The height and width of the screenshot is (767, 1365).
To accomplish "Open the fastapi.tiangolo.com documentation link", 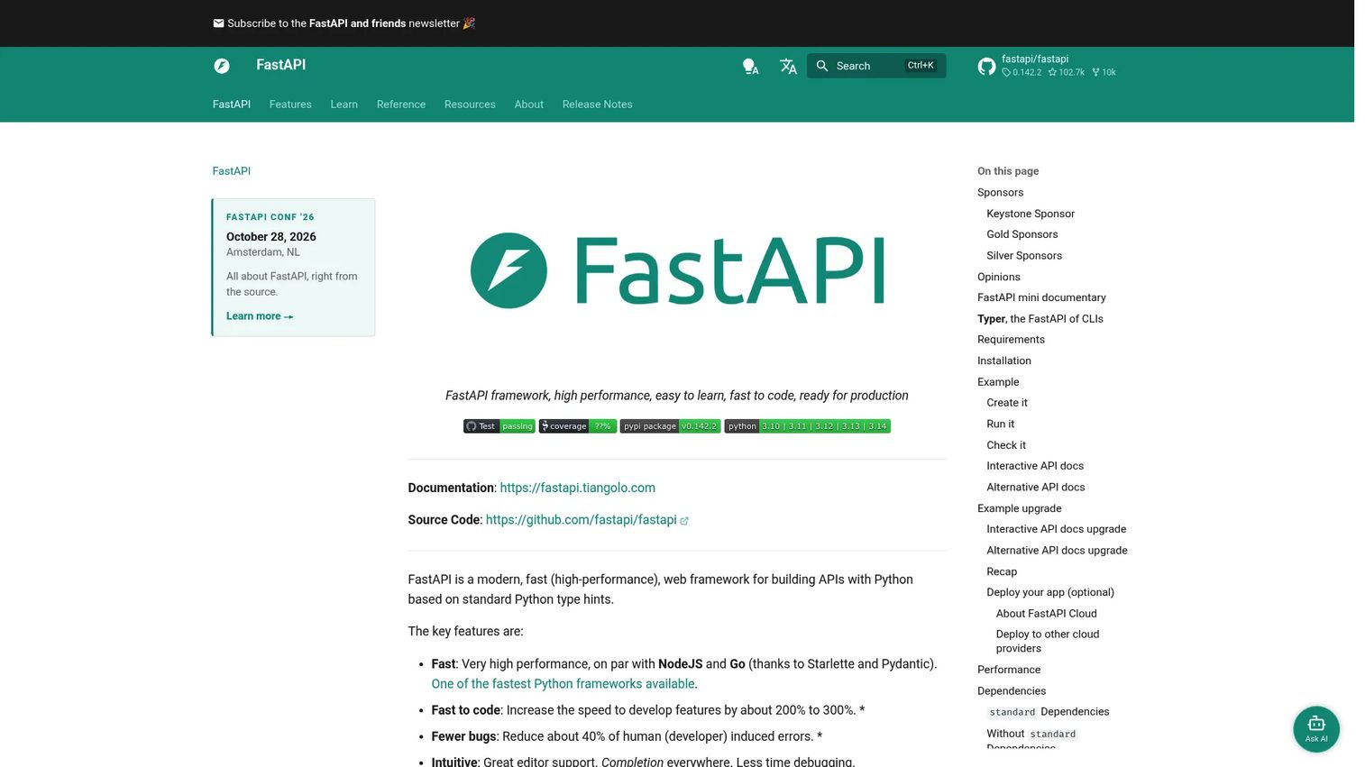I will click(578, 488).
